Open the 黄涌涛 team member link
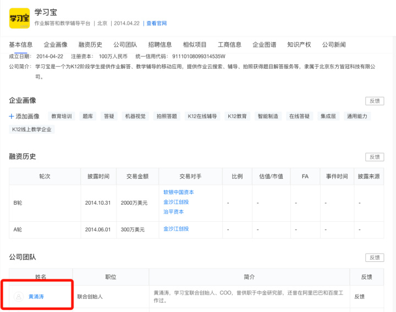 pyautogui.click(x=36, y=297)
